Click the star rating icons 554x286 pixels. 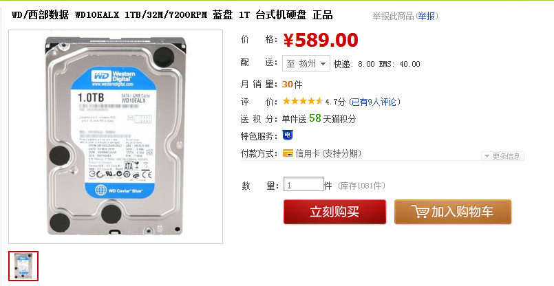pos(303,102)
